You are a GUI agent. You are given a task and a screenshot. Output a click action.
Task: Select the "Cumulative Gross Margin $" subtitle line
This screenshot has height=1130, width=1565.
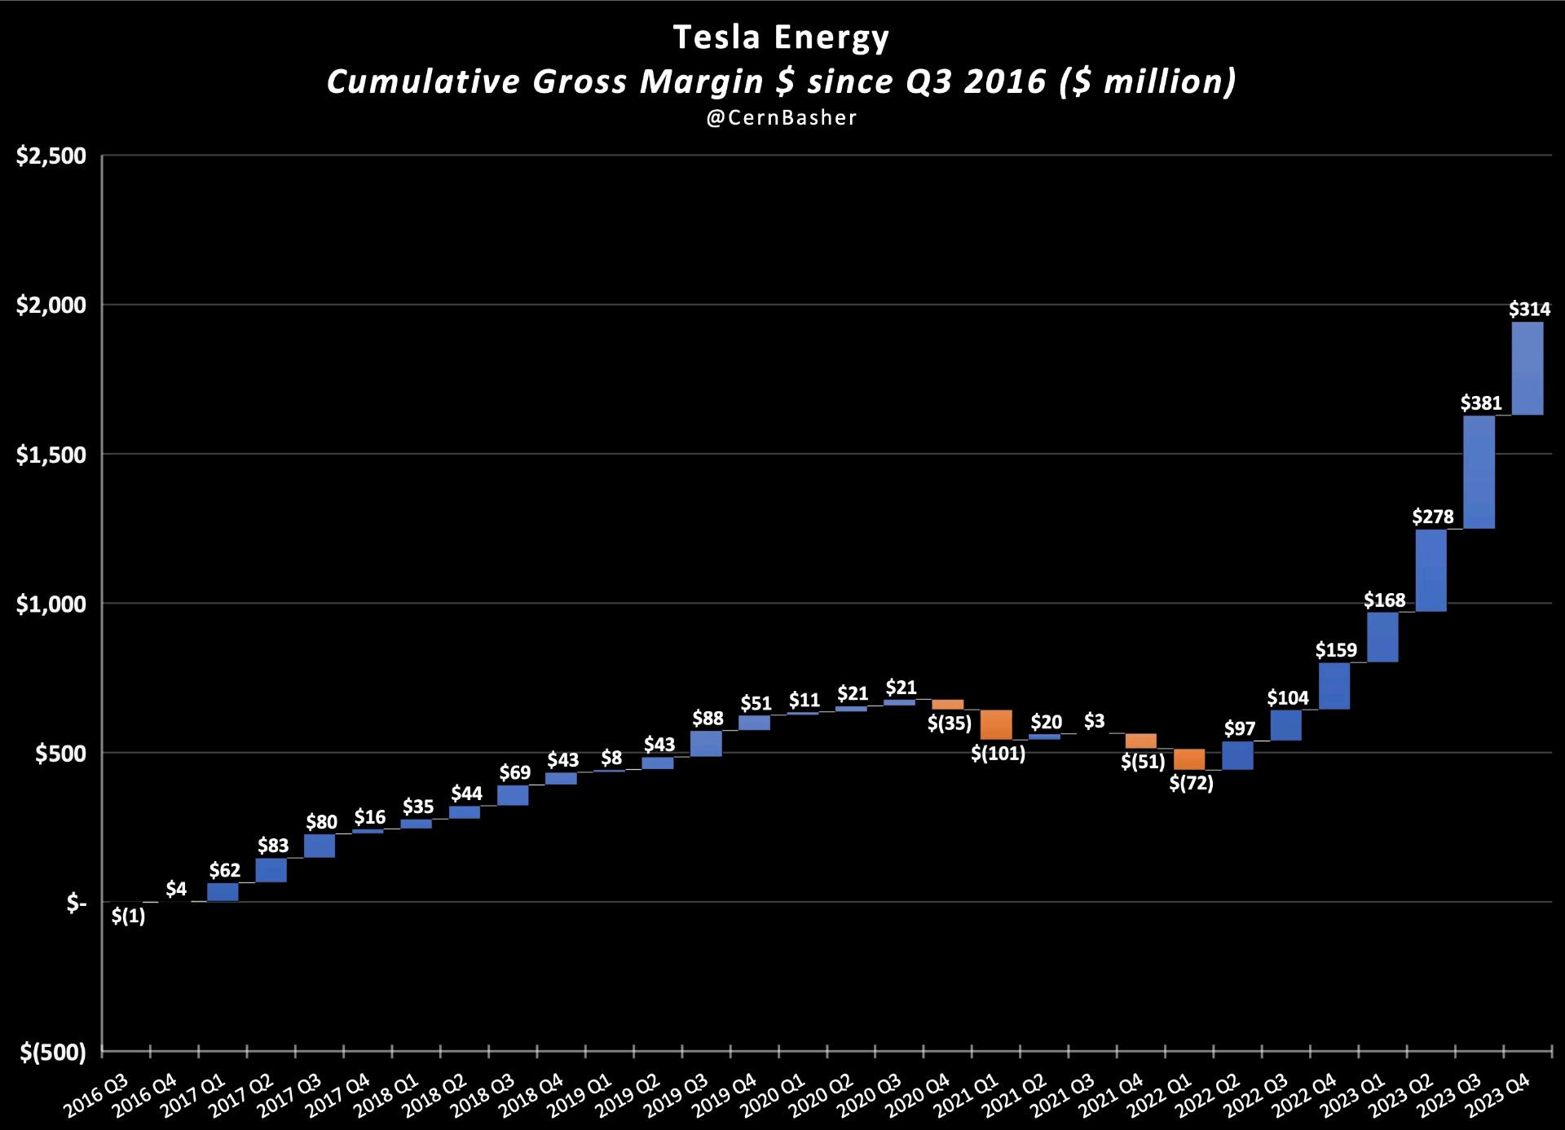tap(781, 81)
